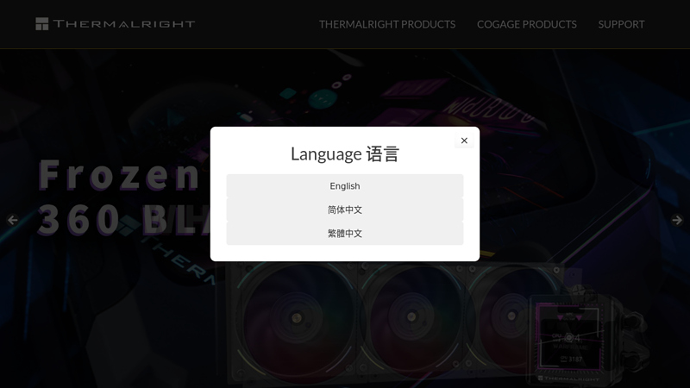Select 简体中文 language option
Screen dimensions: 690x388
pyautogui.click(x=344, y=210)
